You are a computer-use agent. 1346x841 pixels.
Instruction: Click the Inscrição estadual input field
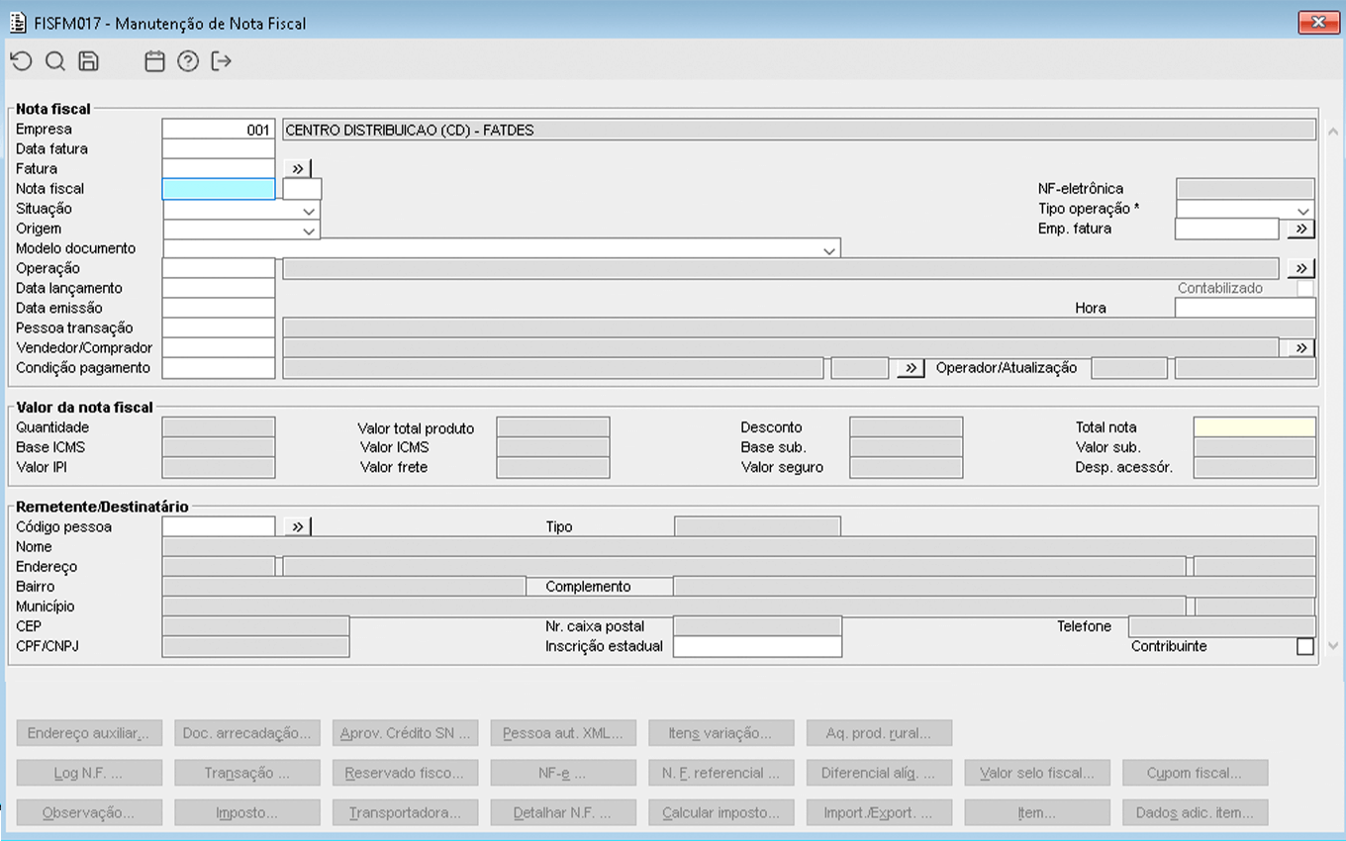click(x=757, y=646)
